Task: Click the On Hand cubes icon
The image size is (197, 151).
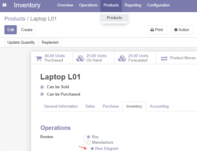Action: (x=80, y=58)
